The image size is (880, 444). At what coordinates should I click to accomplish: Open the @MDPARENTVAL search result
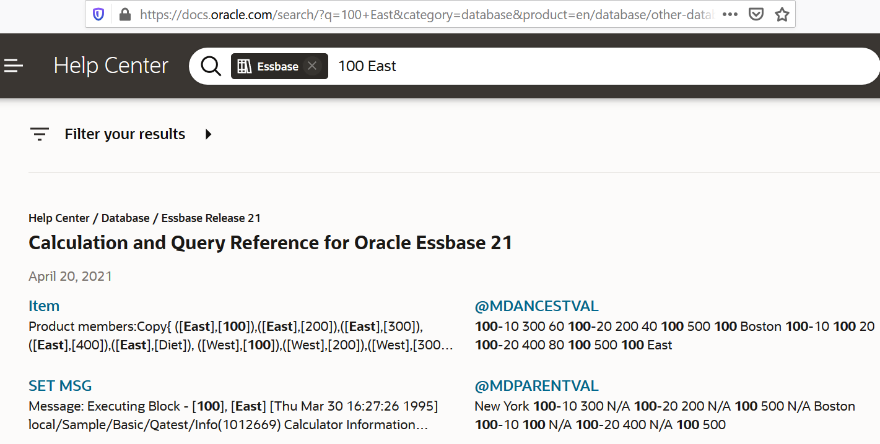[x=536, y=385]
